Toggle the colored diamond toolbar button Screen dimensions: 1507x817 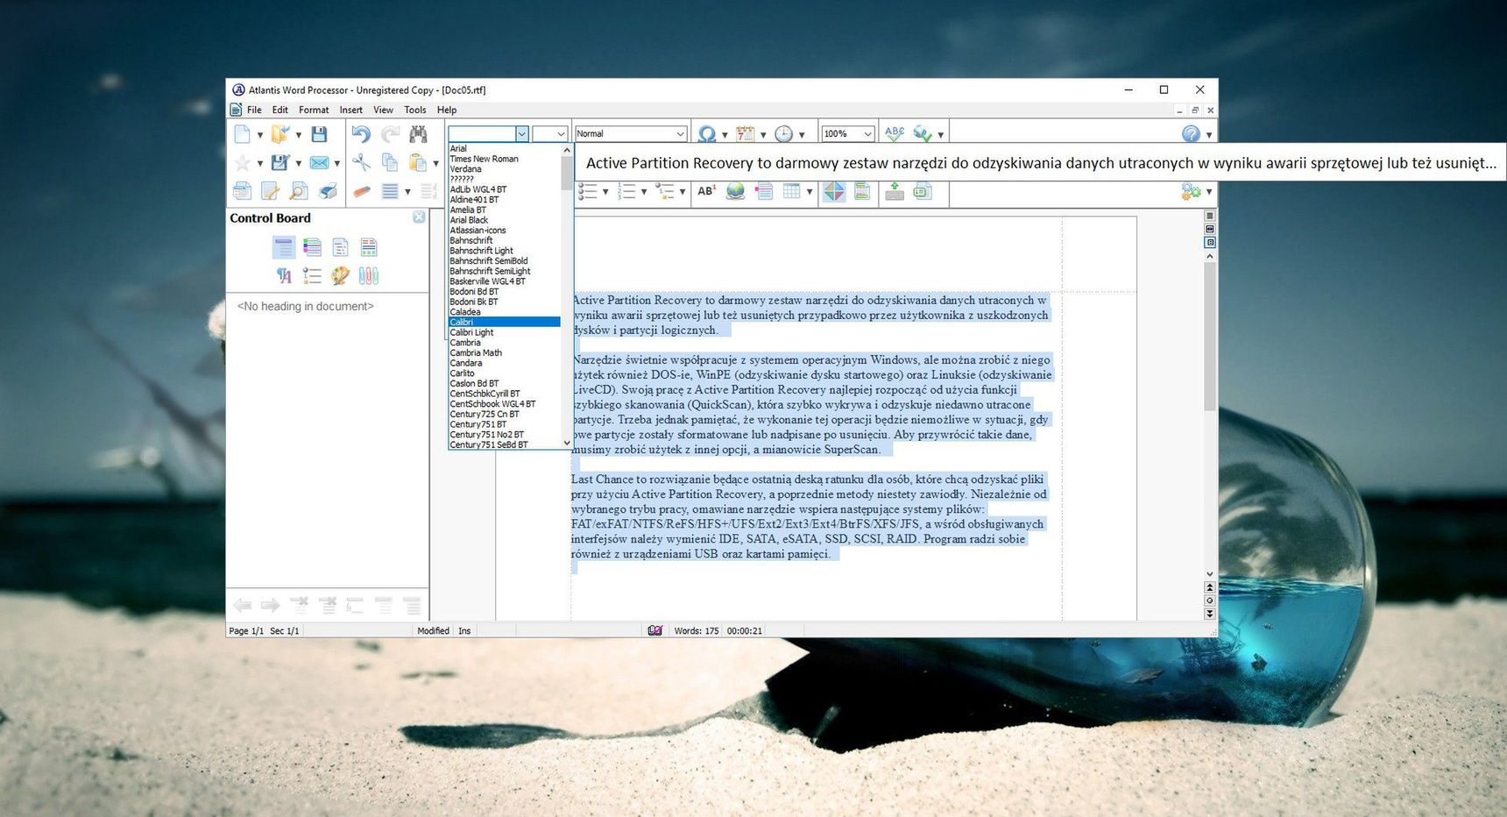tap(834, 191)
